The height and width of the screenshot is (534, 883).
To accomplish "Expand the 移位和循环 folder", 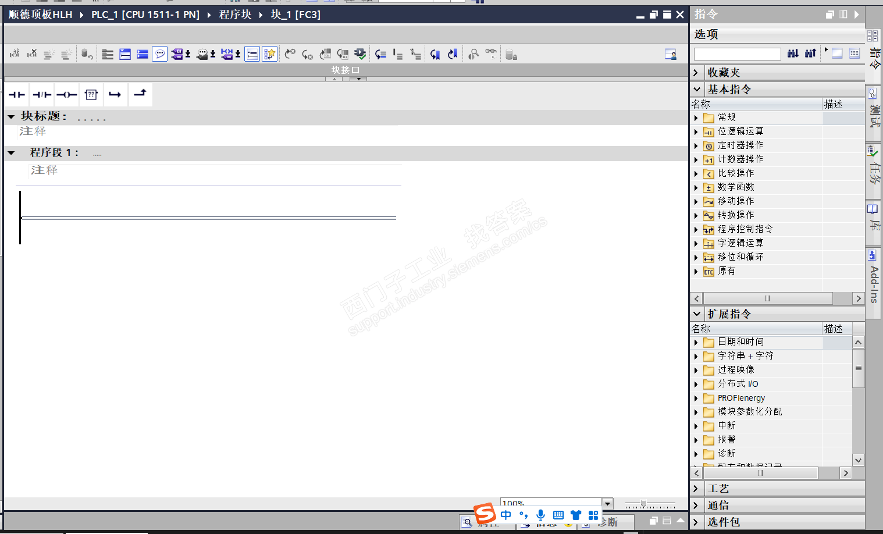I will point(696,257).
